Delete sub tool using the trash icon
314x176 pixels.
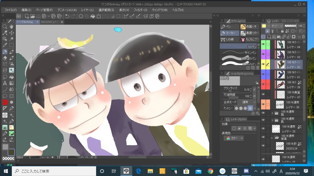click(x=258, y=68)
